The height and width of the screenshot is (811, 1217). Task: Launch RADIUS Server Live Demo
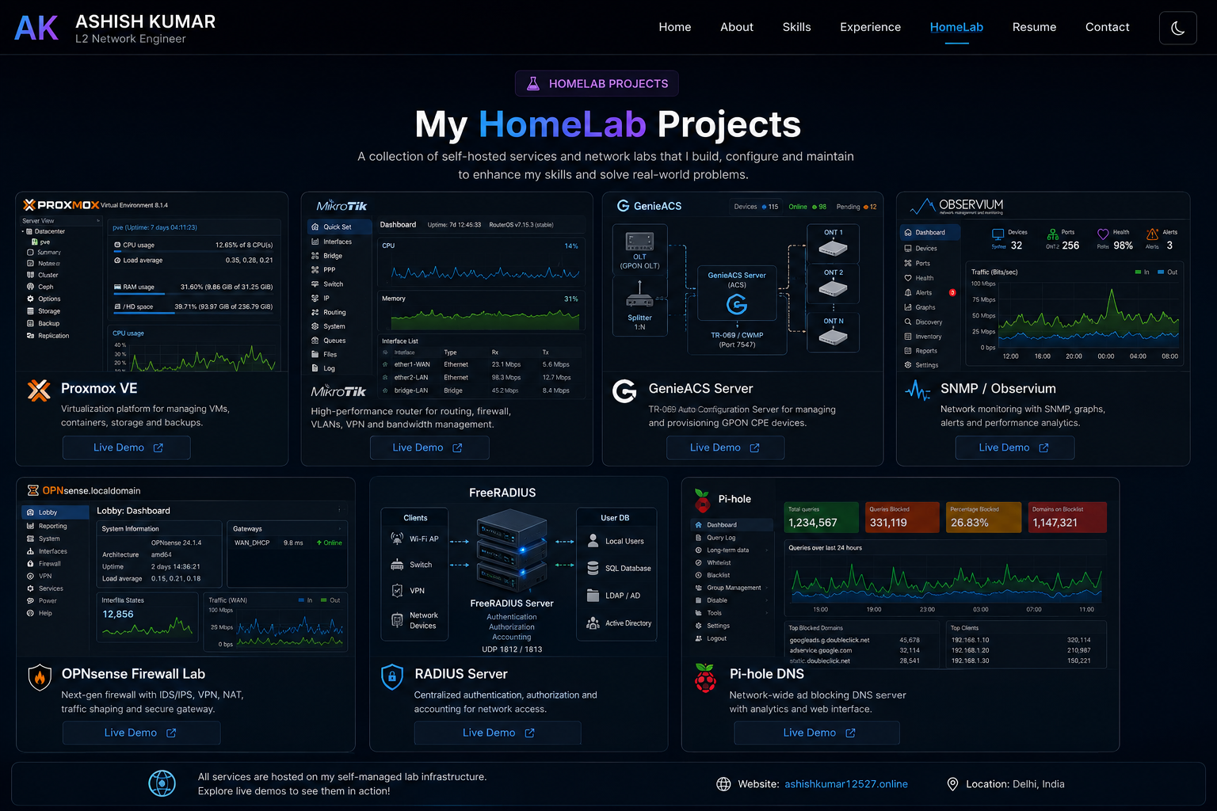[x=498, y=733]
